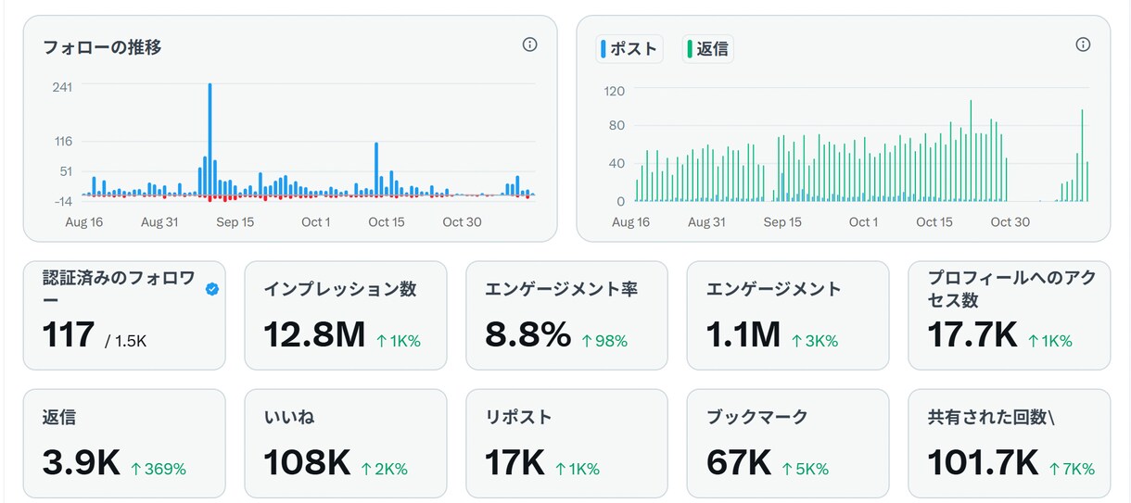Click the 51 y-axis label
1131x503 pixels.
(66, 171)
